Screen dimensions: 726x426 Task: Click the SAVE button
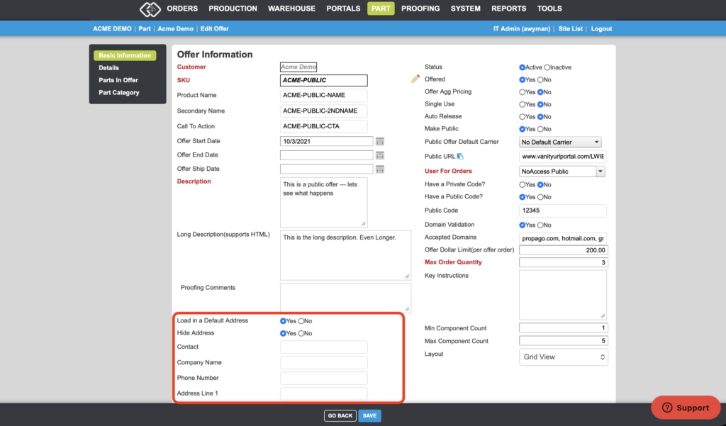[x=369, y=416]
